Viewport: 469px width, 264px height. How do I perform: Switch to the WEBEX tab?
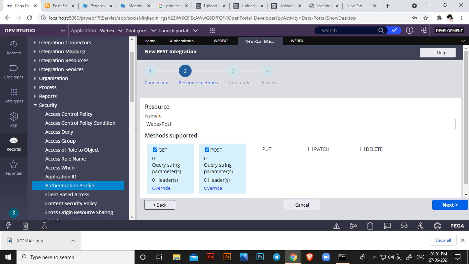click(x=297, y=41)
